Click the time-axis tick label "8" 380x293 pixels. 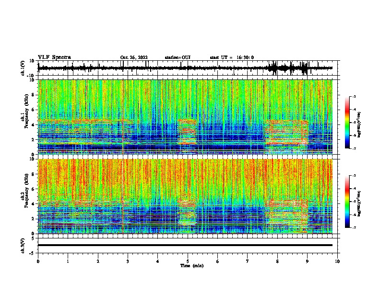[x=277, y=261]
